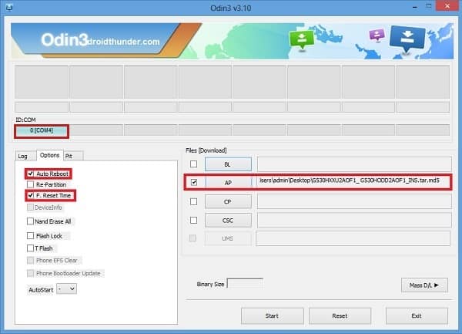
Task: Click the Files [Download] label
Action: (206, 150)
